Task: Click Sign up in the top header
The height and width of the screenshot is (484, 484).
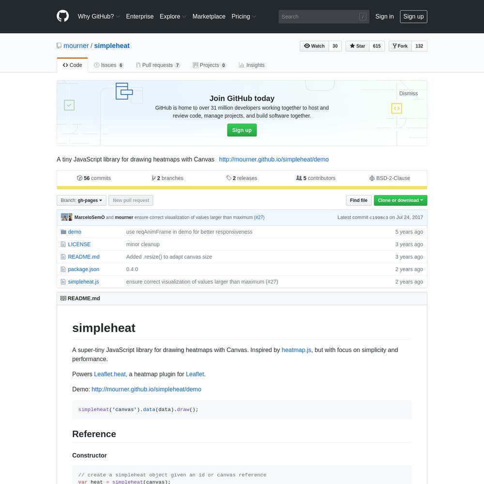Action: tap(414, 16)
